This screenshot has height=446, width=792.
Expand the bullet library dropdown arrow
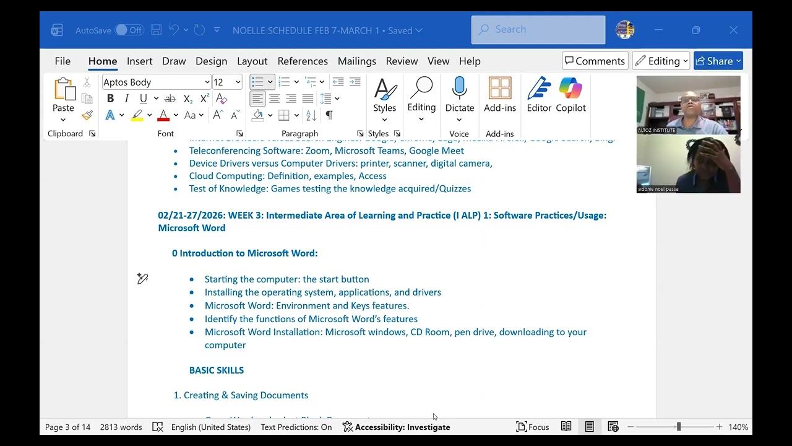click(x=270, y=82)
